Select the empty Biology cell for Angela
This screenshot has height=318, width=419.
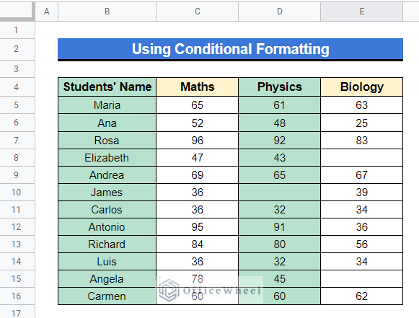(362, 279)
